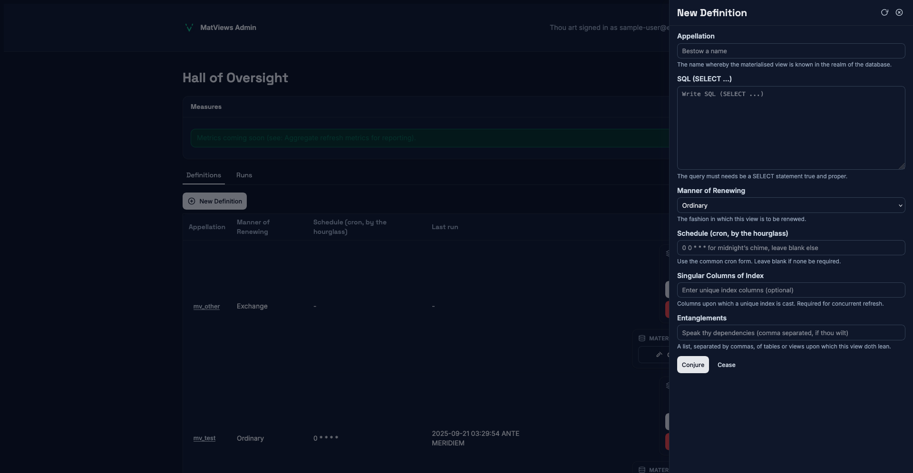Open the mv_test definition link

(x=204, y=438)
